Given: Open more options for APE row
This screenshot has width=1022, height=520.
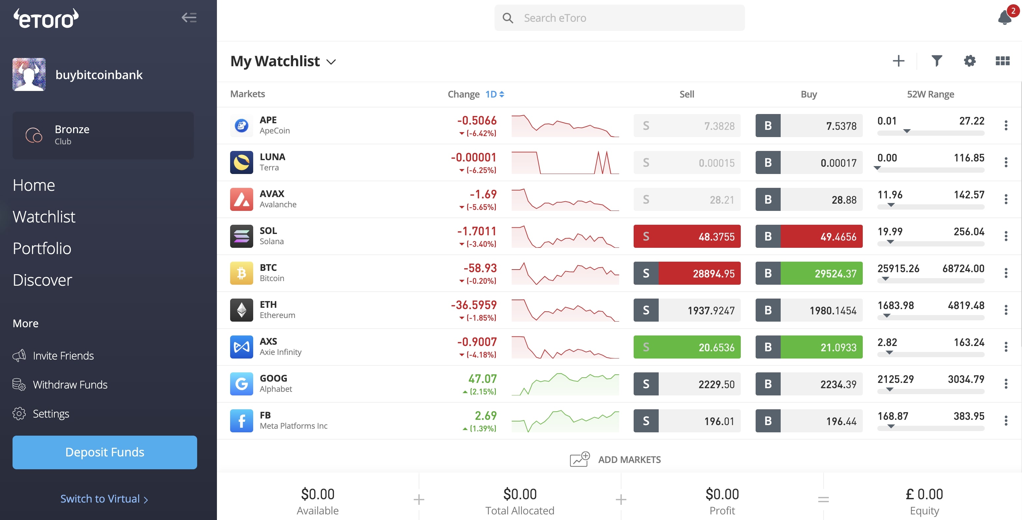Looking at the screenshot, I should 1006,125.
